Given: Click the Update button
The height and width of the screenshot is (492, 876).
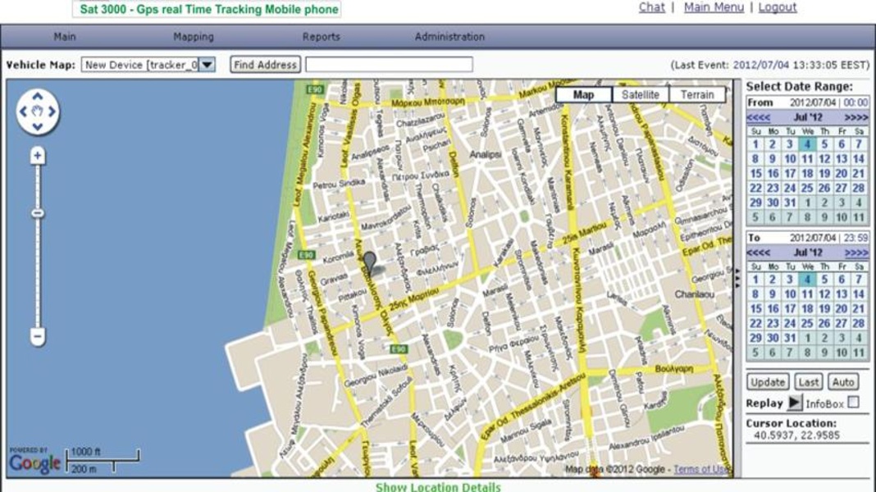Looking at the screenshot, I should point(768,382).
